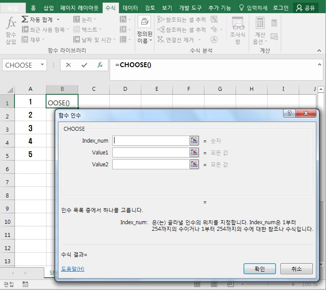Open the Recently Used (최근 사용 항목) functions
The image size is (326, 290).
click(45, 29)
